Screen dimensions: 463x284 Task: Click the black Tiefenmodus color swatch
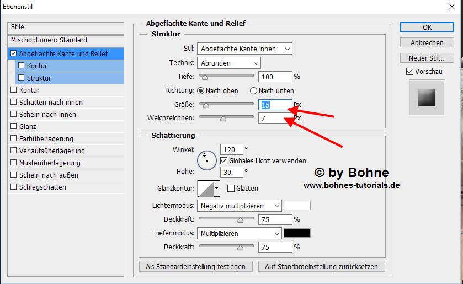coord(297,233)
